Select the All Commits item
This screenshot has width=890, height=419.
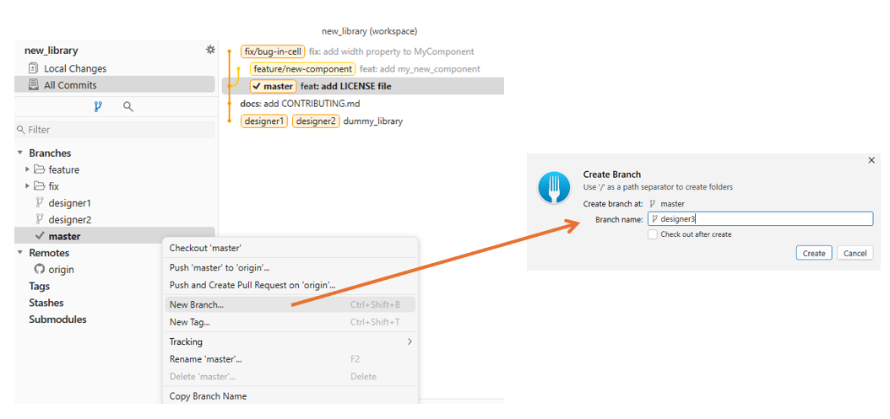pyautogui.click(x=115, y=85)
